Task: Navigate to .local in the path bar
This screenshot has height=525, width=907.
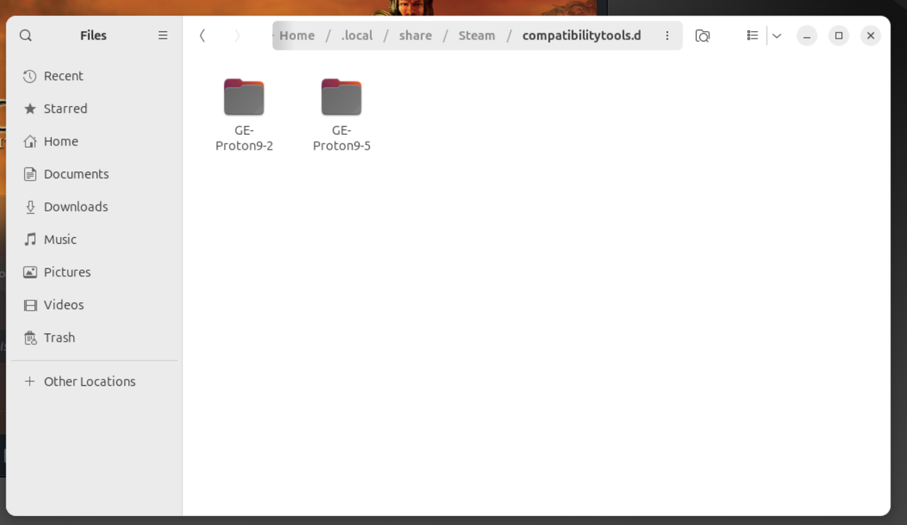Action: pyautogui.click(x=356, y=35)
